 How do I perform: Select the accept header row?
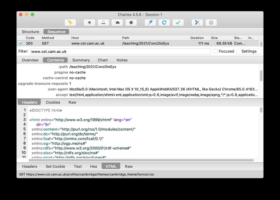pos(138,95)
